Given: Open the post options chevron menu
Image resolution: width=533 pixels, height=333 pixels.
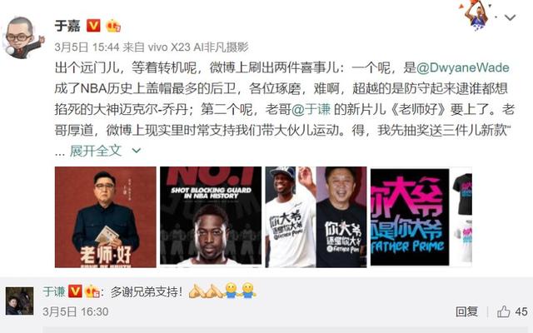Looking at the screenshot, I should coord(510,17).
